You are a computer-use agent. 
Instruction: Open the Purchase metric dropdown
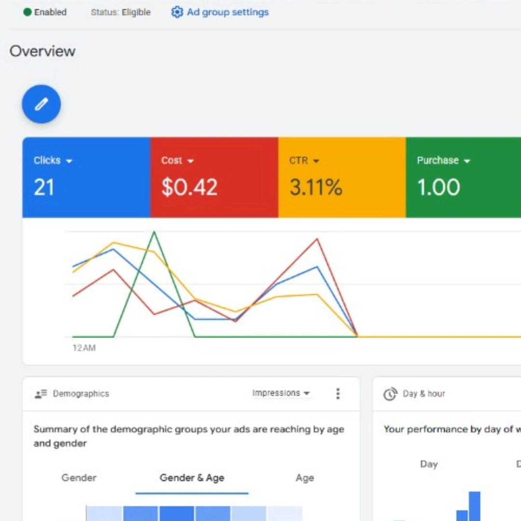point(467,161)
